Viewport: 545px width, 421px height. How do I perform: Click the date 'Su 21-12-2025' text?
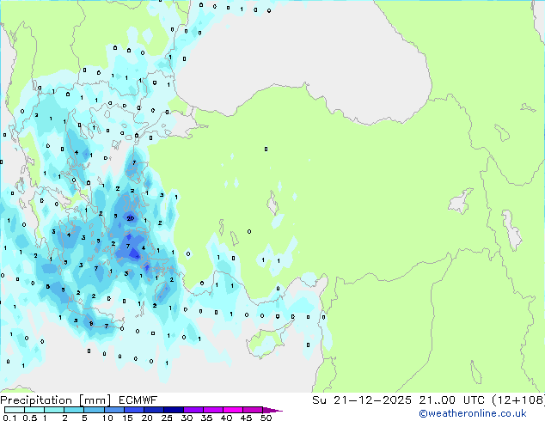(362, 400)
